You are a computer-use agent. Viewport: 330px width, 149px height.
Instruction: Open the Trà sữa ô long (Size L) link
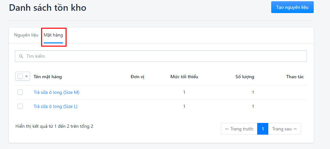[55, 106]
